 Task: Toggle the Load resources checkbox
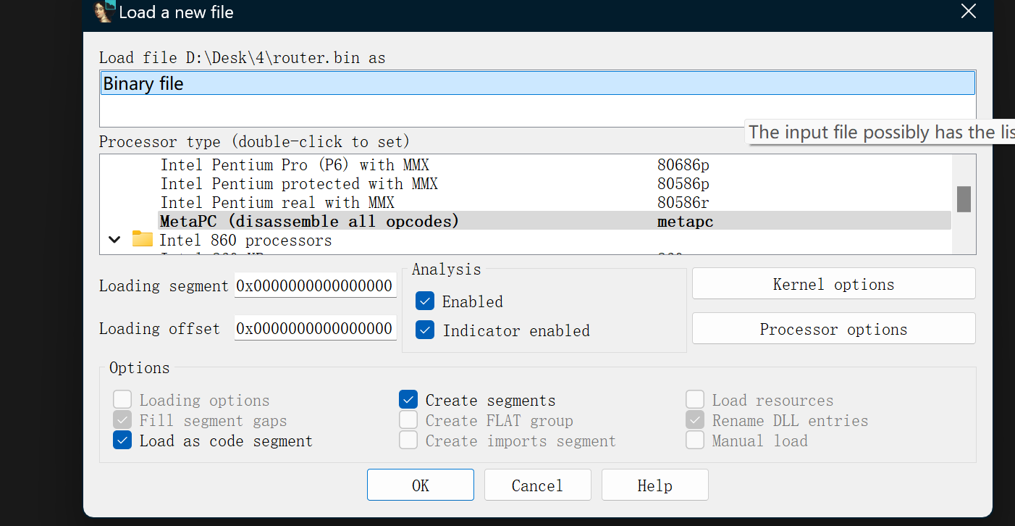[x=695, y=399]
